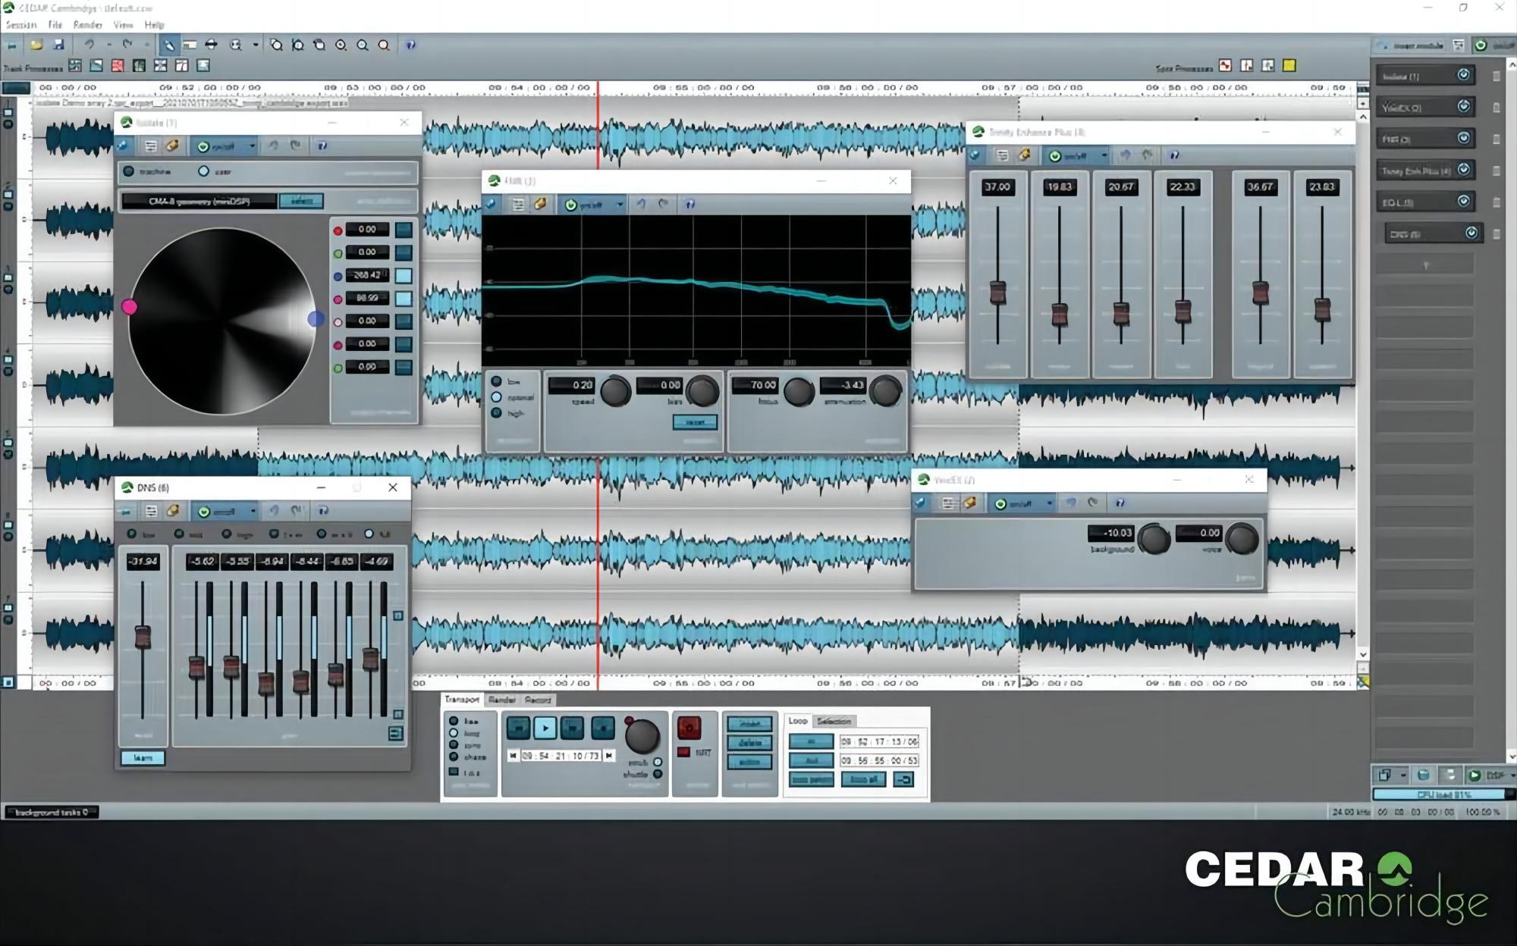
Task: Toggle power on DNS (6) module in chain
Action: coord(1471,233)
